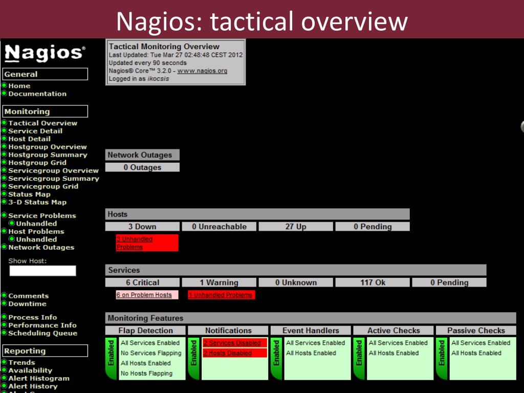Open Hostgroup Grid

(x=37, y=163)
